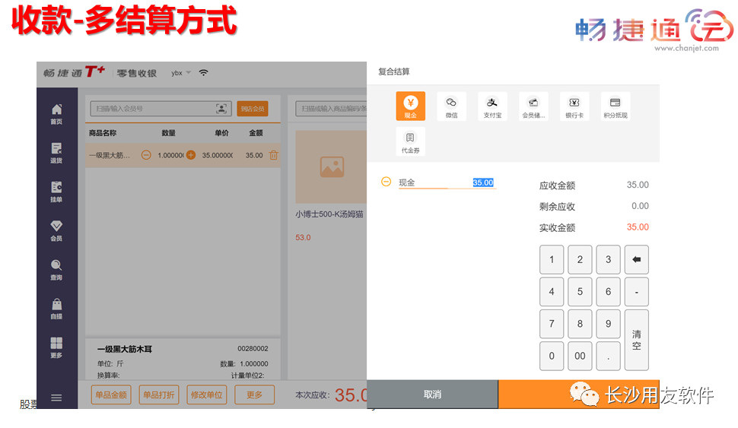The width and height of the screenshot is (738, 428).
Task: Tap keypad digit 0
Action: coord(552,356)
